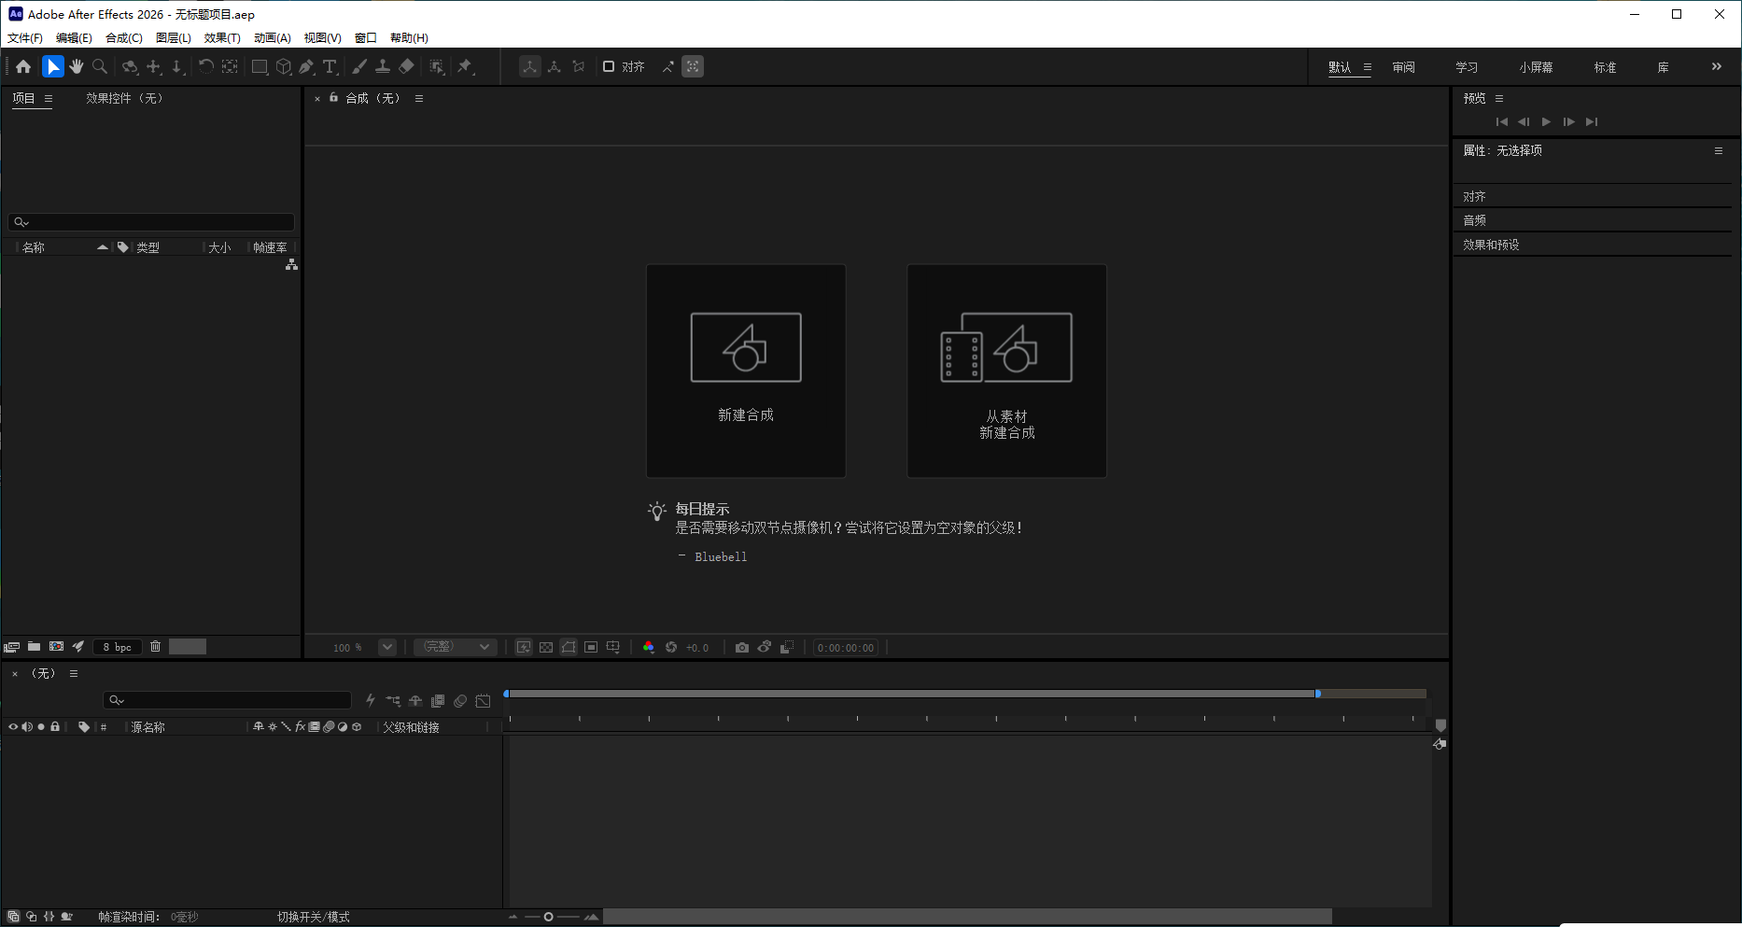The height and width of the screenshot is (927, 1742).
Task: Click 从素材新建合成 card
Action: tap(1006, 371)
